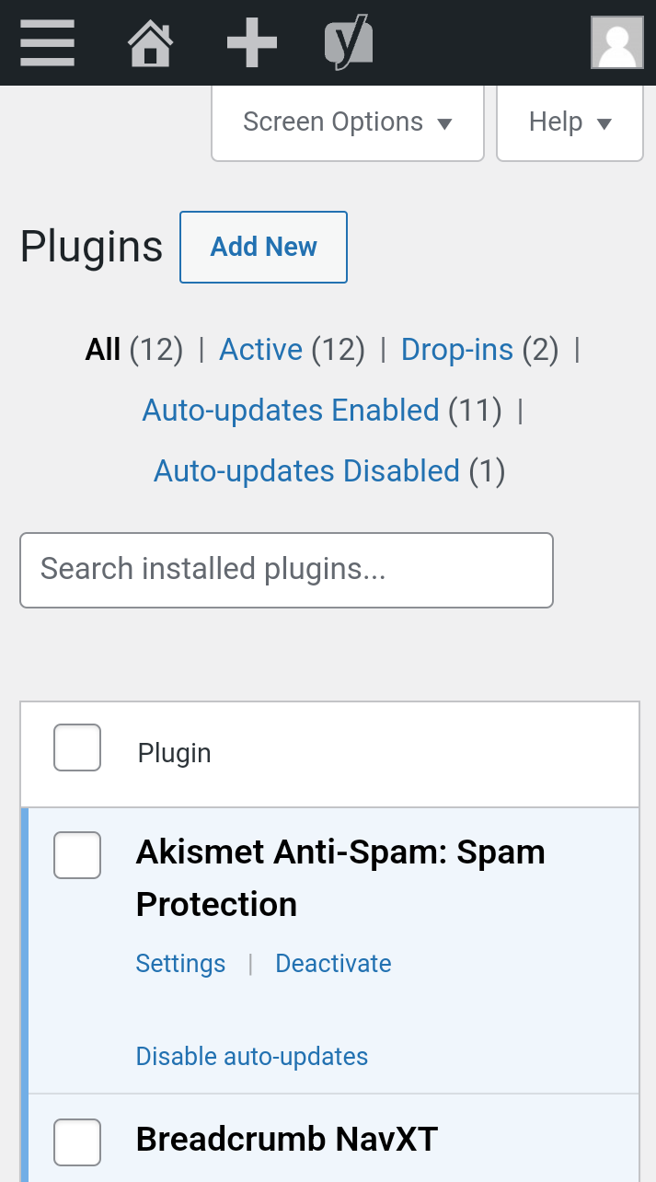Show Drop-ins plugins filter
The height and width of the screenshot is (1182, 656).
click(x=457, y=350)
